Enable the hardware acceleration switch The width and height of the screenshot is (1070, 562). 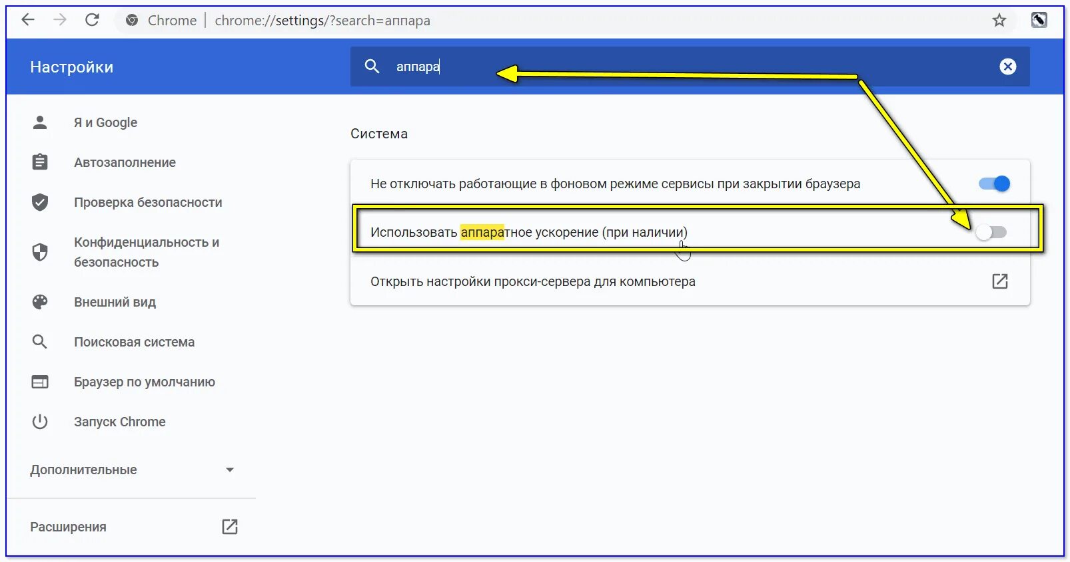point(991,232)
